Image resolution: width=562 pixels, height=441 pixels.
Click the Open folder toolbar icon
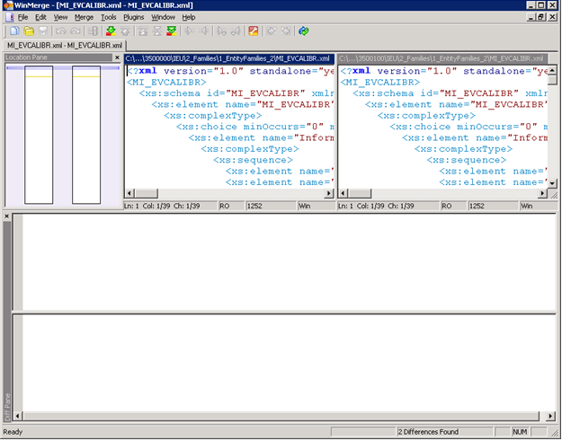click(x=29, y=31)
